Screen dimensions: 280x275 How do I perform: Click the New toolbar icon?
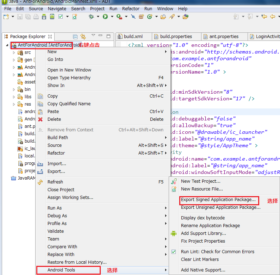(x=6, y=17)
